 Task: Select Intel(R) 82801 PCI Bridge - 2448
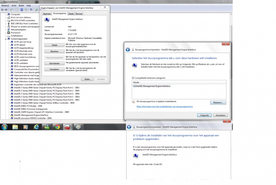28,106
